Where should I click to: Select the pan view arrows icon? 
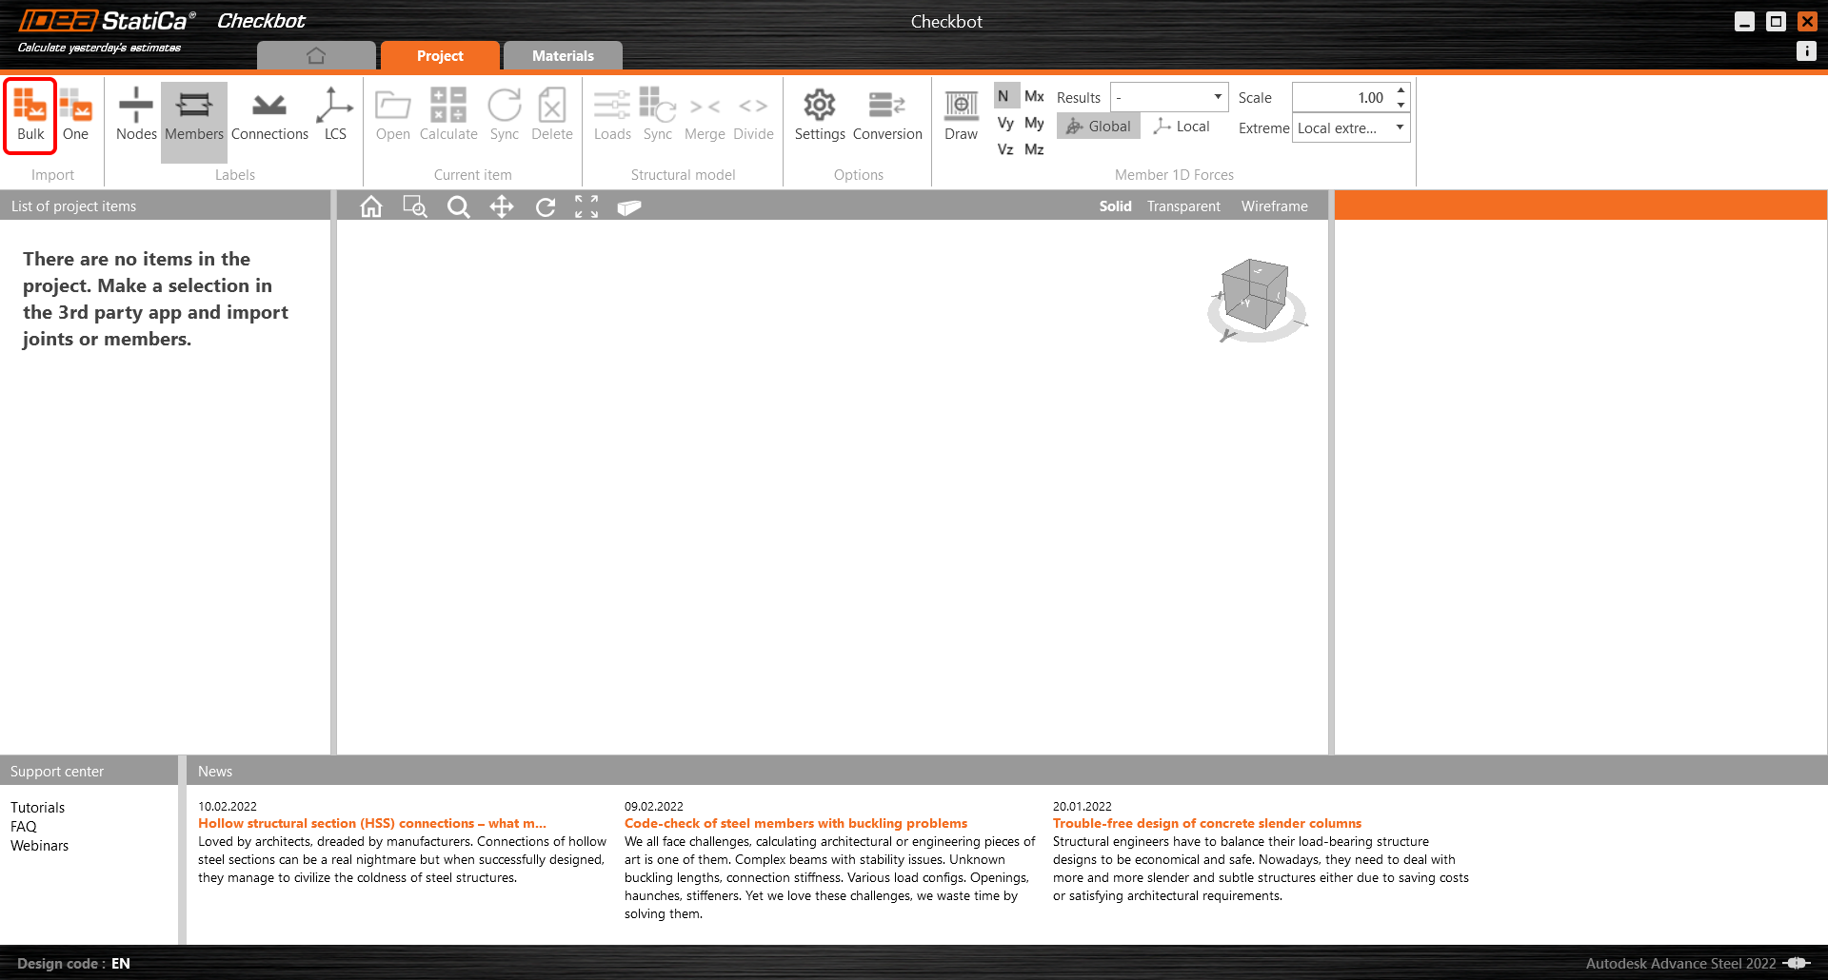click(502, 206)
